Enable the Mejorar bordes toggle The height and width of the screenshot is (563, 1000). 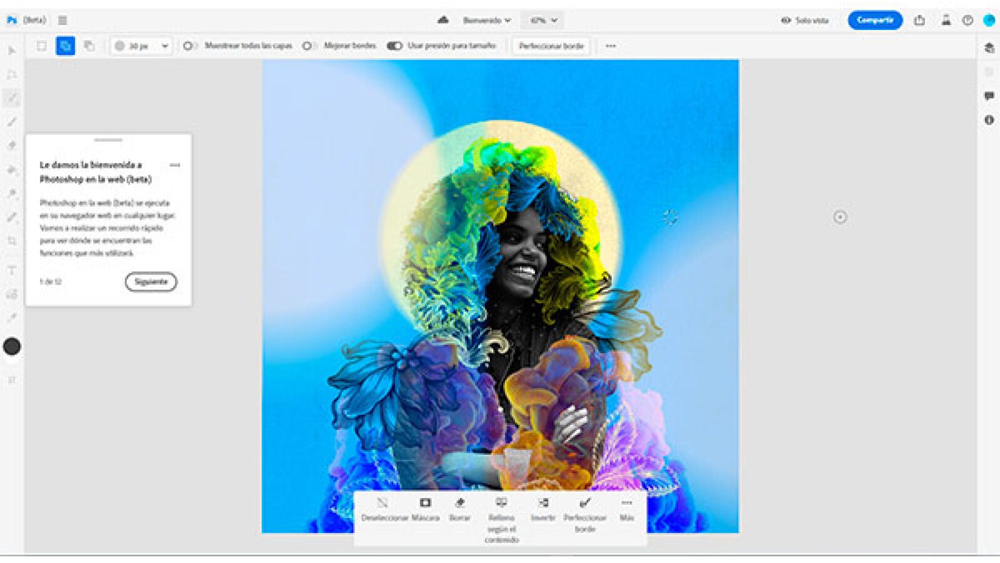click(x=308, y=46)
